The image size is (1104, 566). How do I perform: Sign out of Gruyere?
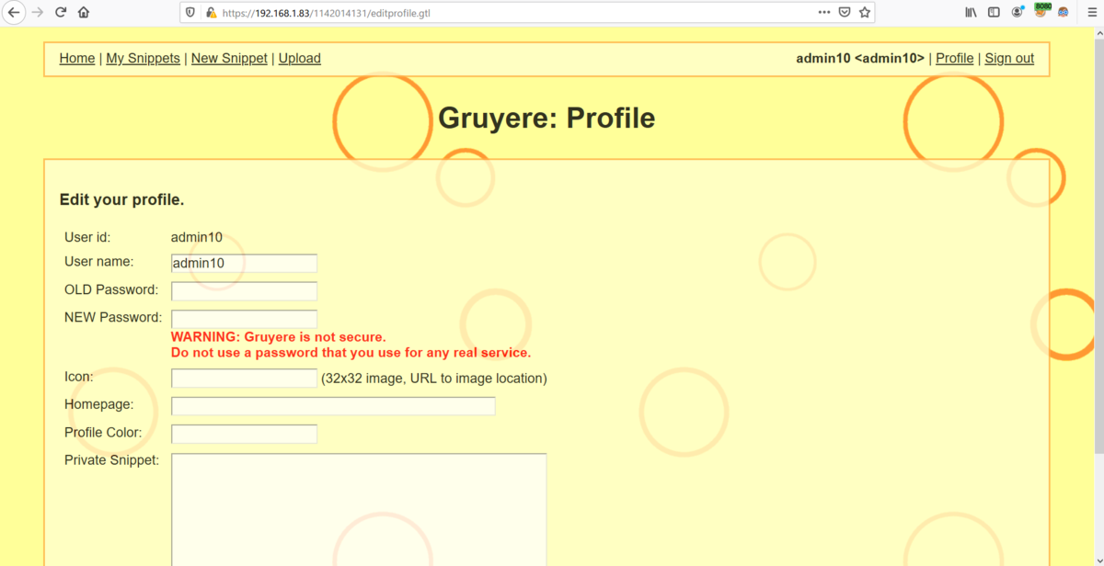[x=1009, y=58]
